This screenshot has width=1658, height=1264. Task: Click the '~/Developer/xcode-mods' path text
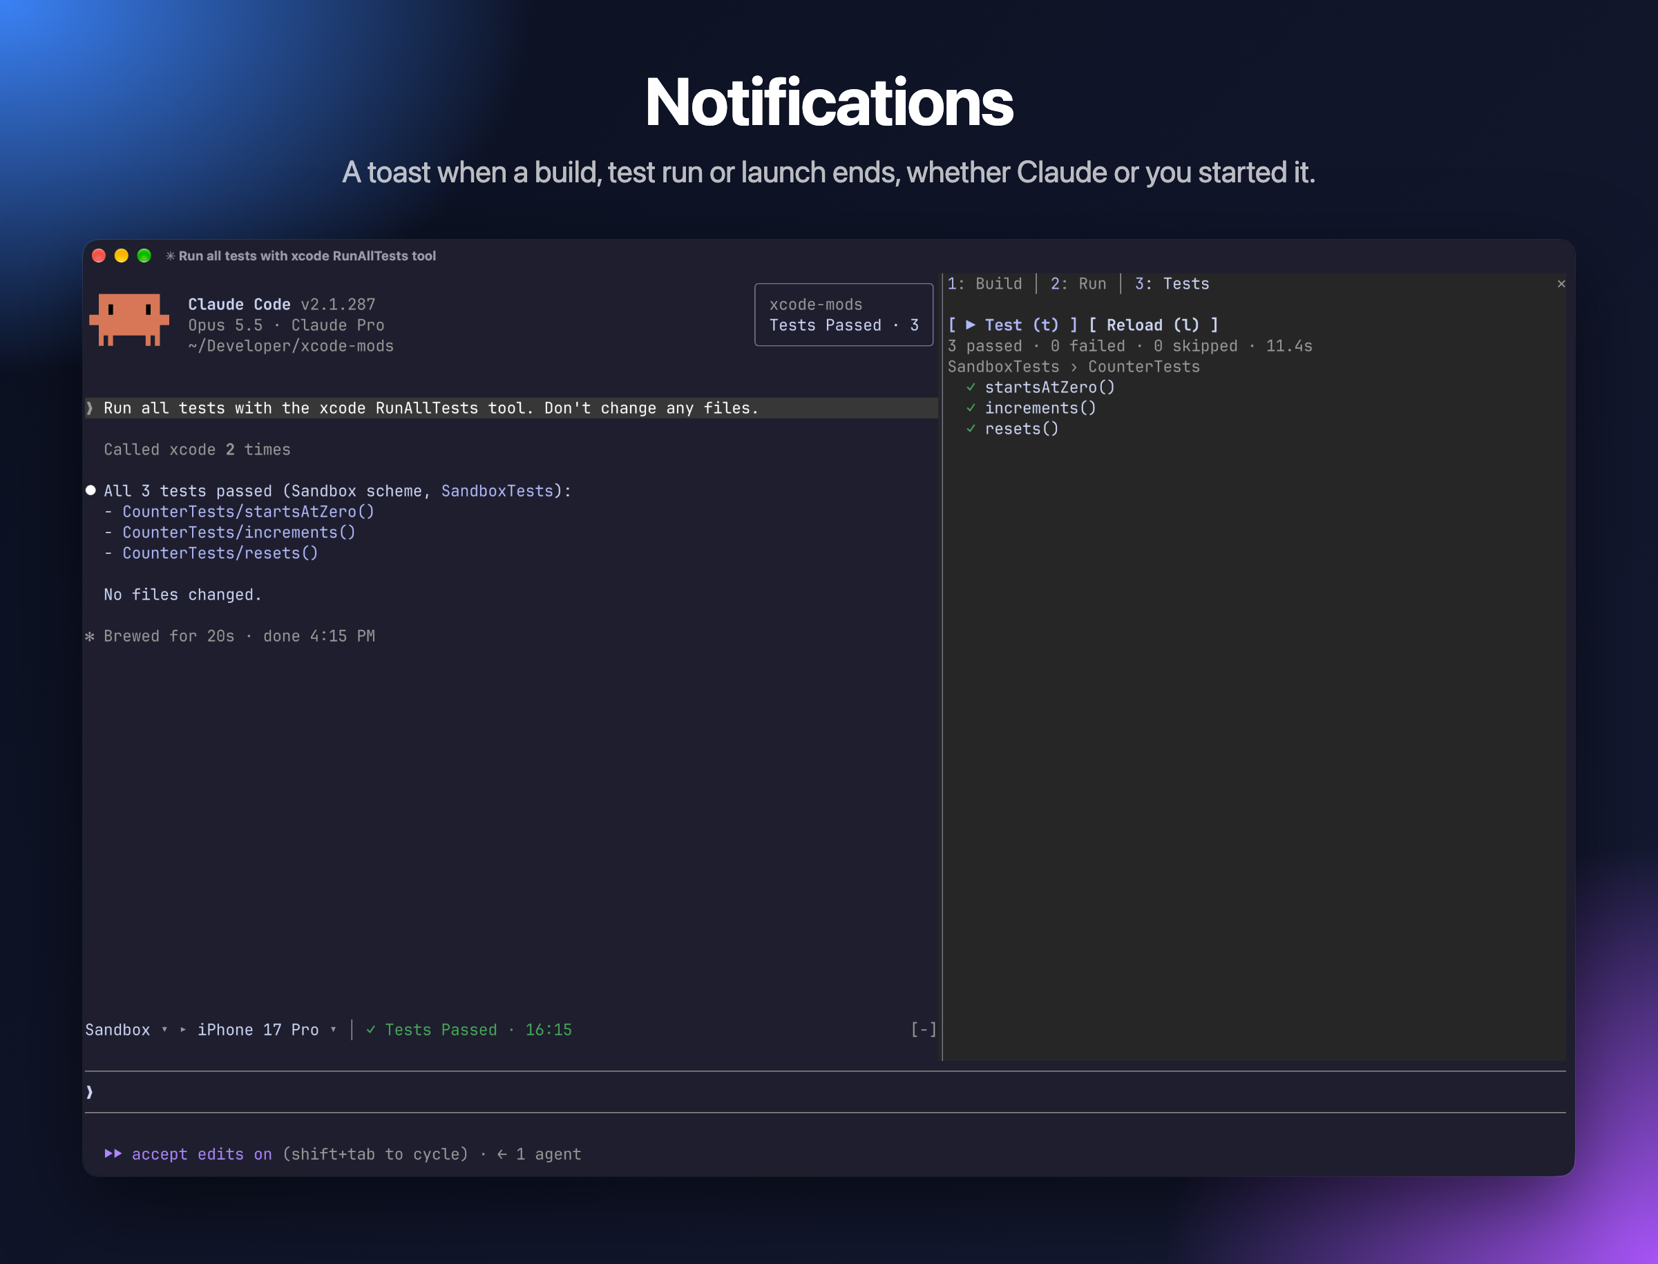coord(291,346)
